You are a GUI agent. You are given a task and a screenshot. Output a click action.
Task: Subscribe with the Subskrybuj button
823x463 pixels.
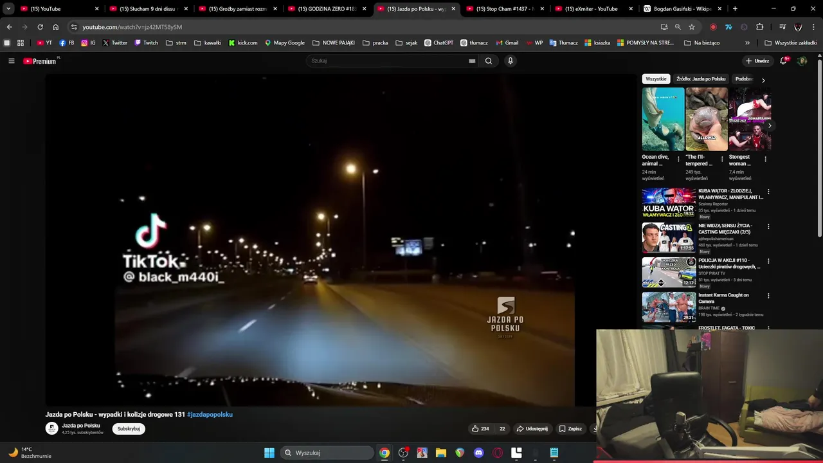pyautogui.click(x=129, y=429)
